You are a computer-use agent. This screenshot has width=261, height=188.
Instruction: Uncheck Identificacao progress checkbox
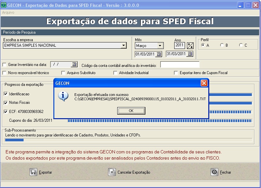coord(6,94)
